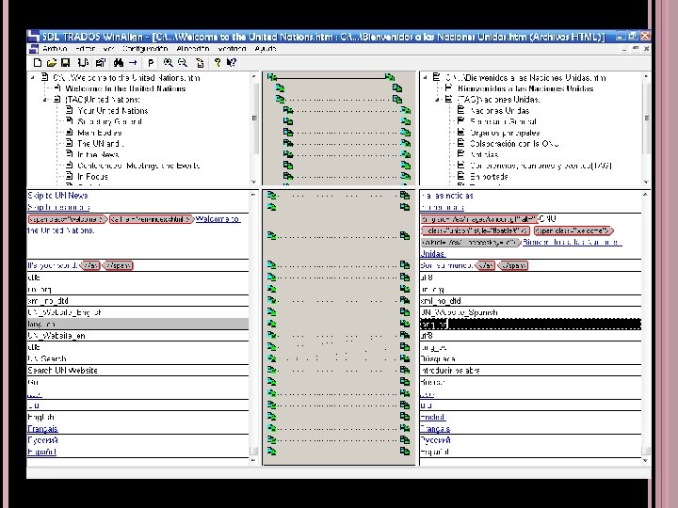Select 'Main Bodies' tree item

click(x=100, y=133)
